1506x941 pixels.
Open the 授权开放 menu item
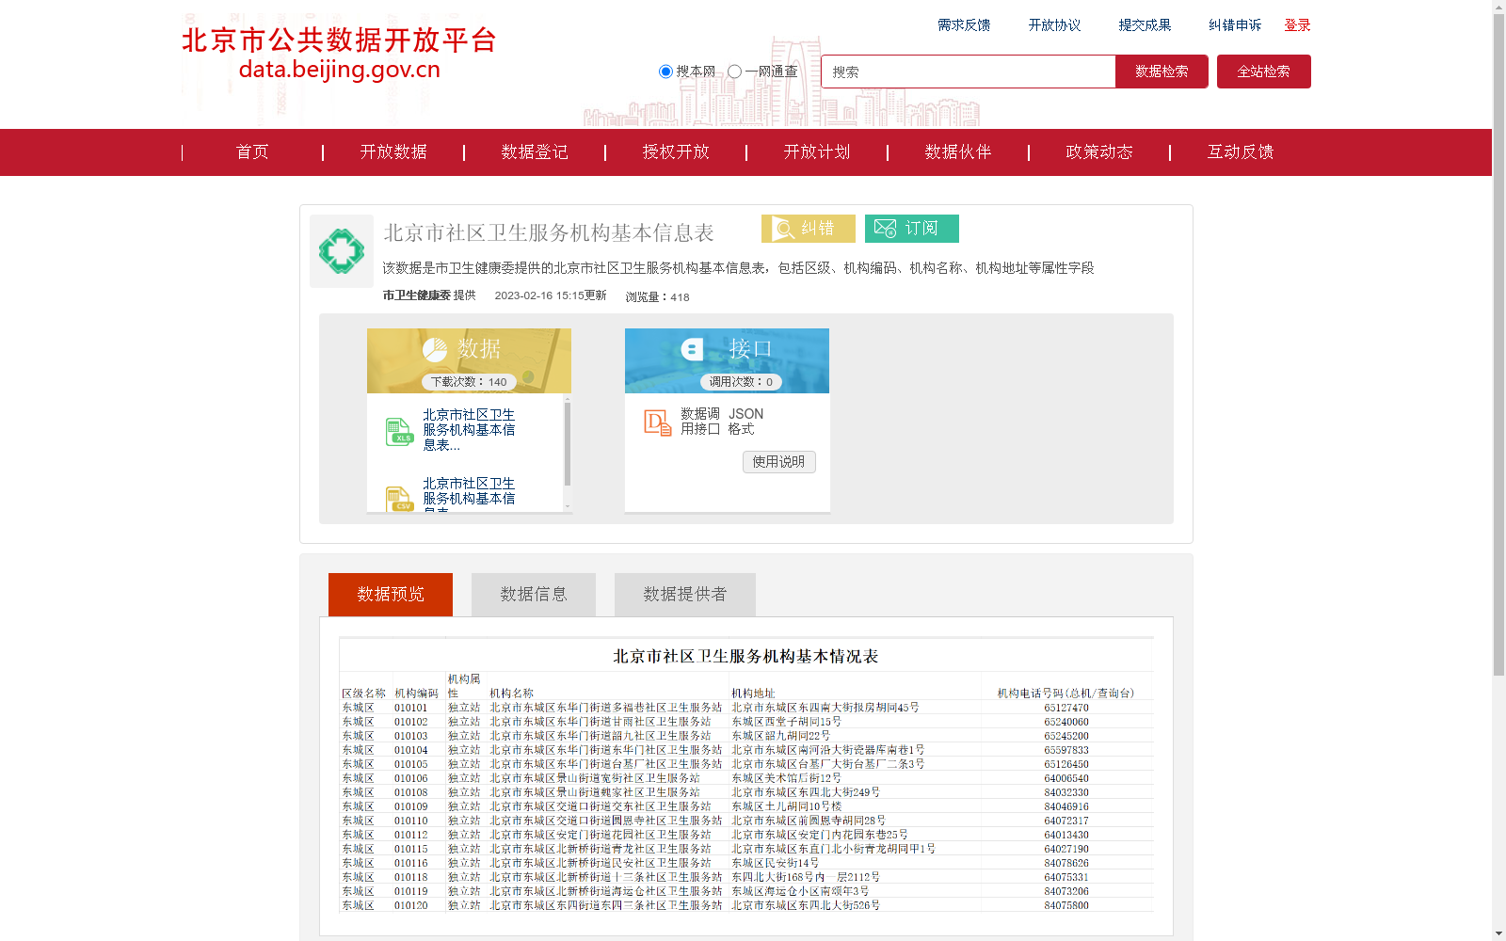coord(676,152)
